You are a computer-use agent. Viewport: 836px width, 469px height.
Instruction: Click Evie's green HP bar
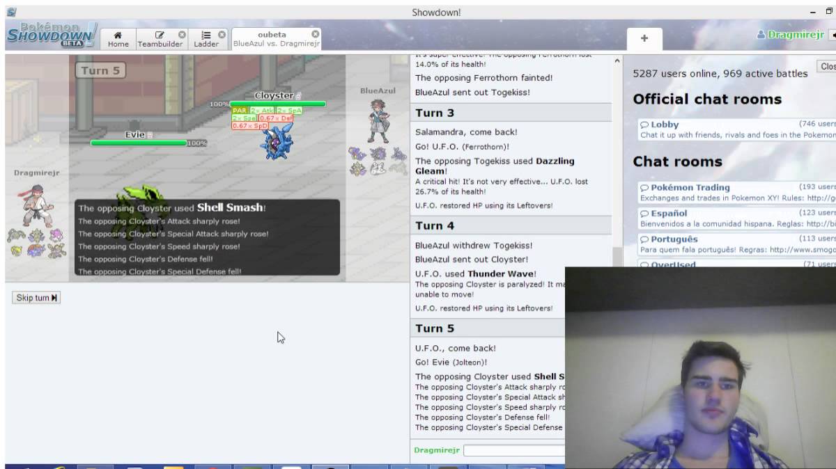[x=139, y=143]
